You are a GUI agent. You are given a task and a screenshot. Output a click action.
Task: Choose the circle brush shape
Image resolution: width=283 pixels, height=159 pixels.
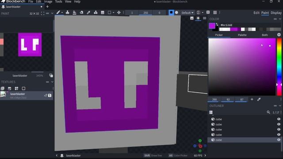[176, 12]
